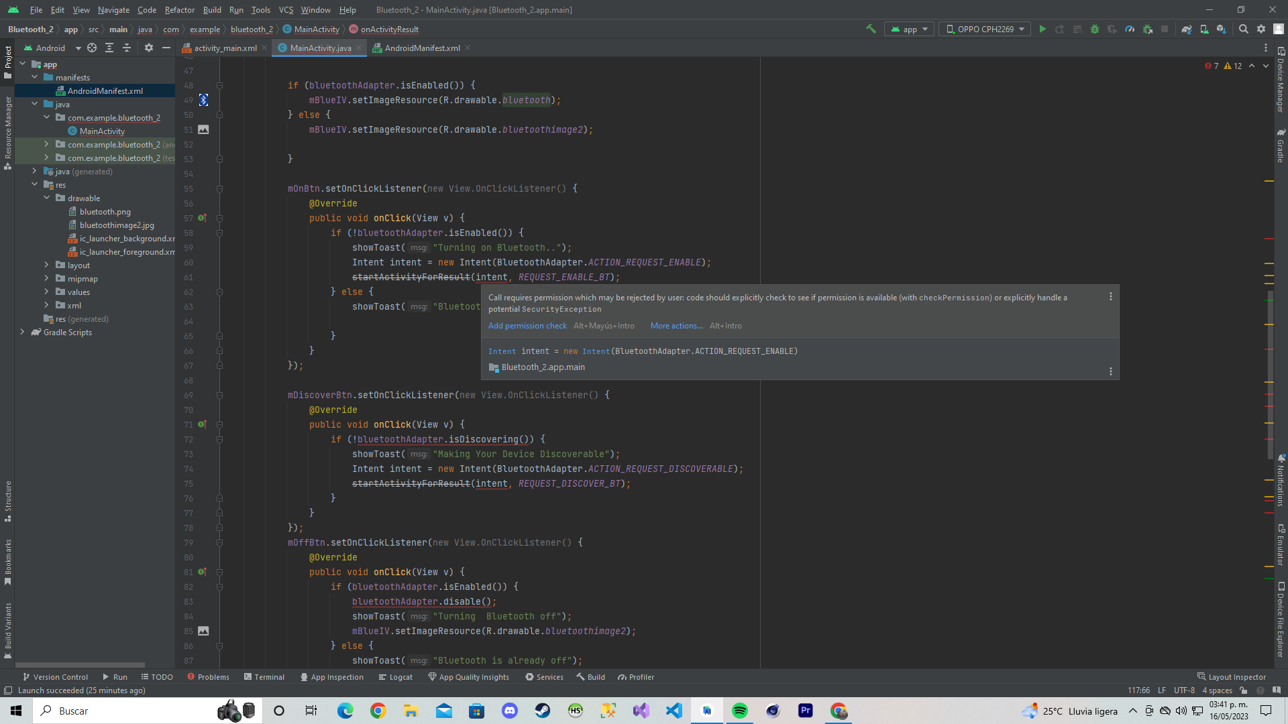This screenshot has height=724, width=1288.
Task: Toggle the Gradle tool window on right
Action: tap(1281, 145)
